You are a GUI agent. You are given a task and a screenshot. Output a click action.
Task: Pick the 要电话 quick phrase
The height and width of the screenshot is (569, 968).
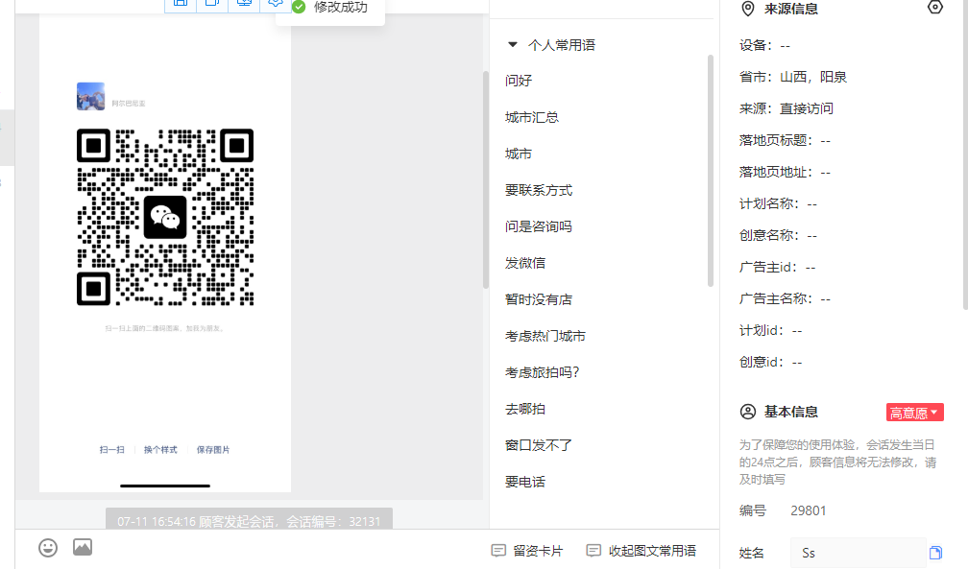[x=525, y=482]
